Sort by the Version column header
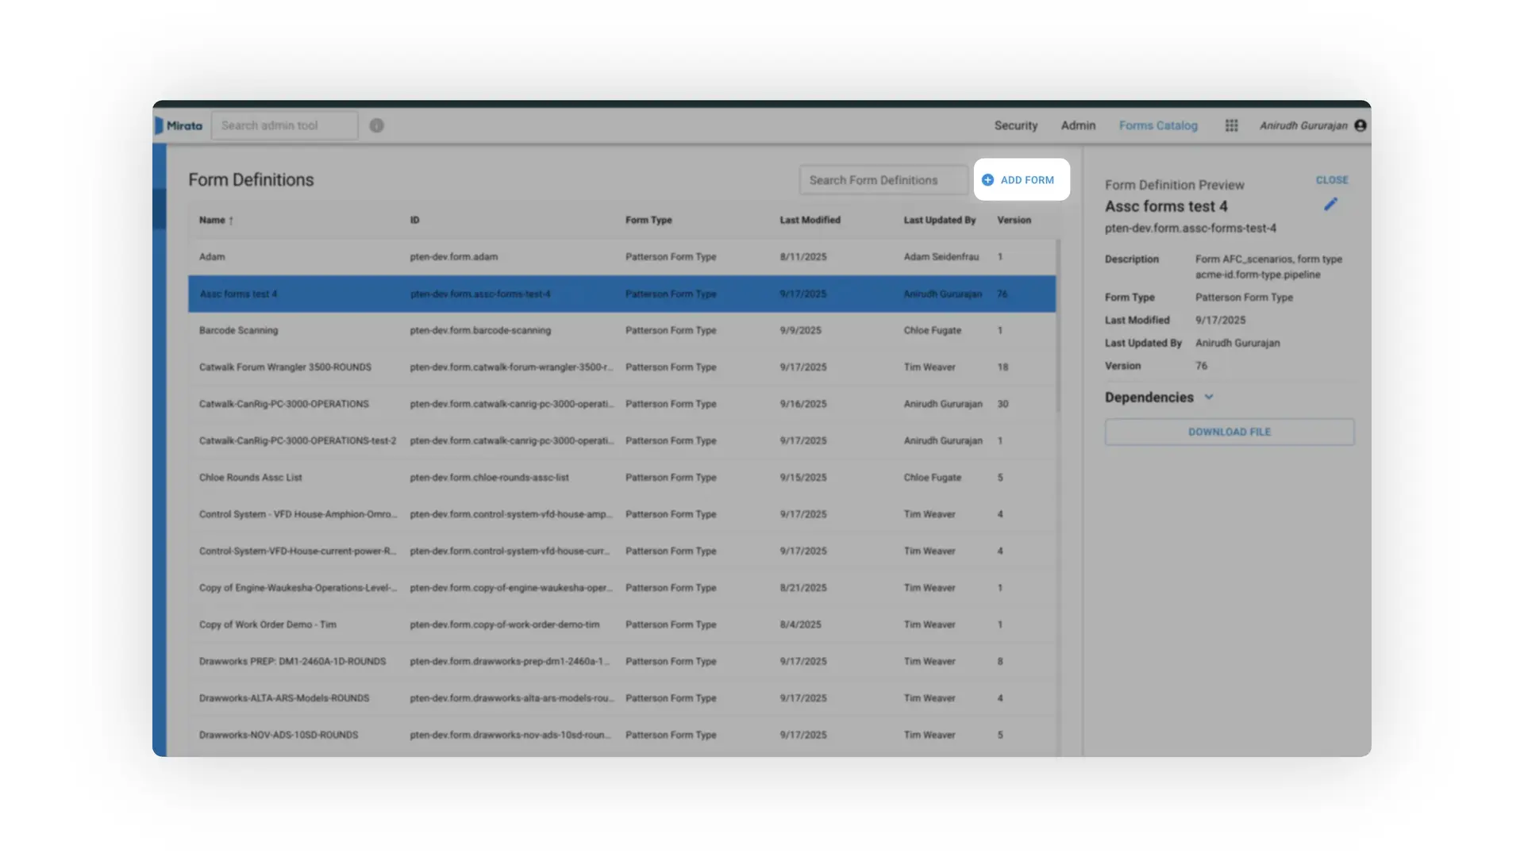This screenshot has width=1524, height=857. pos(1014,220)
